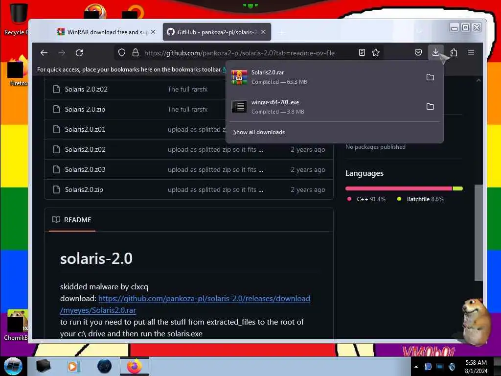Image resolution: width=501 pixels, height=376 pixels.
Task: Open the Pocket save icon
Action: tap(418, 52)
